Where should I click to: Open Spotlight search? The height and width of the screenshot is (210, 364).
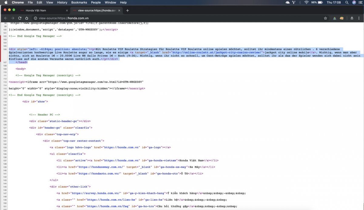tap(347, 2)
